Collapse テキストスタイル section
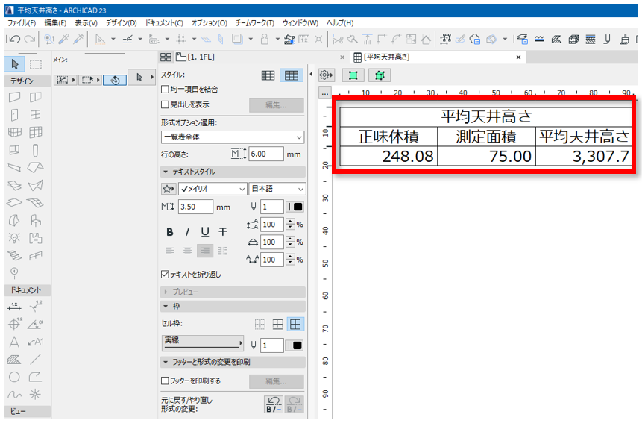The image size is (642, 429). pos(166,172)
